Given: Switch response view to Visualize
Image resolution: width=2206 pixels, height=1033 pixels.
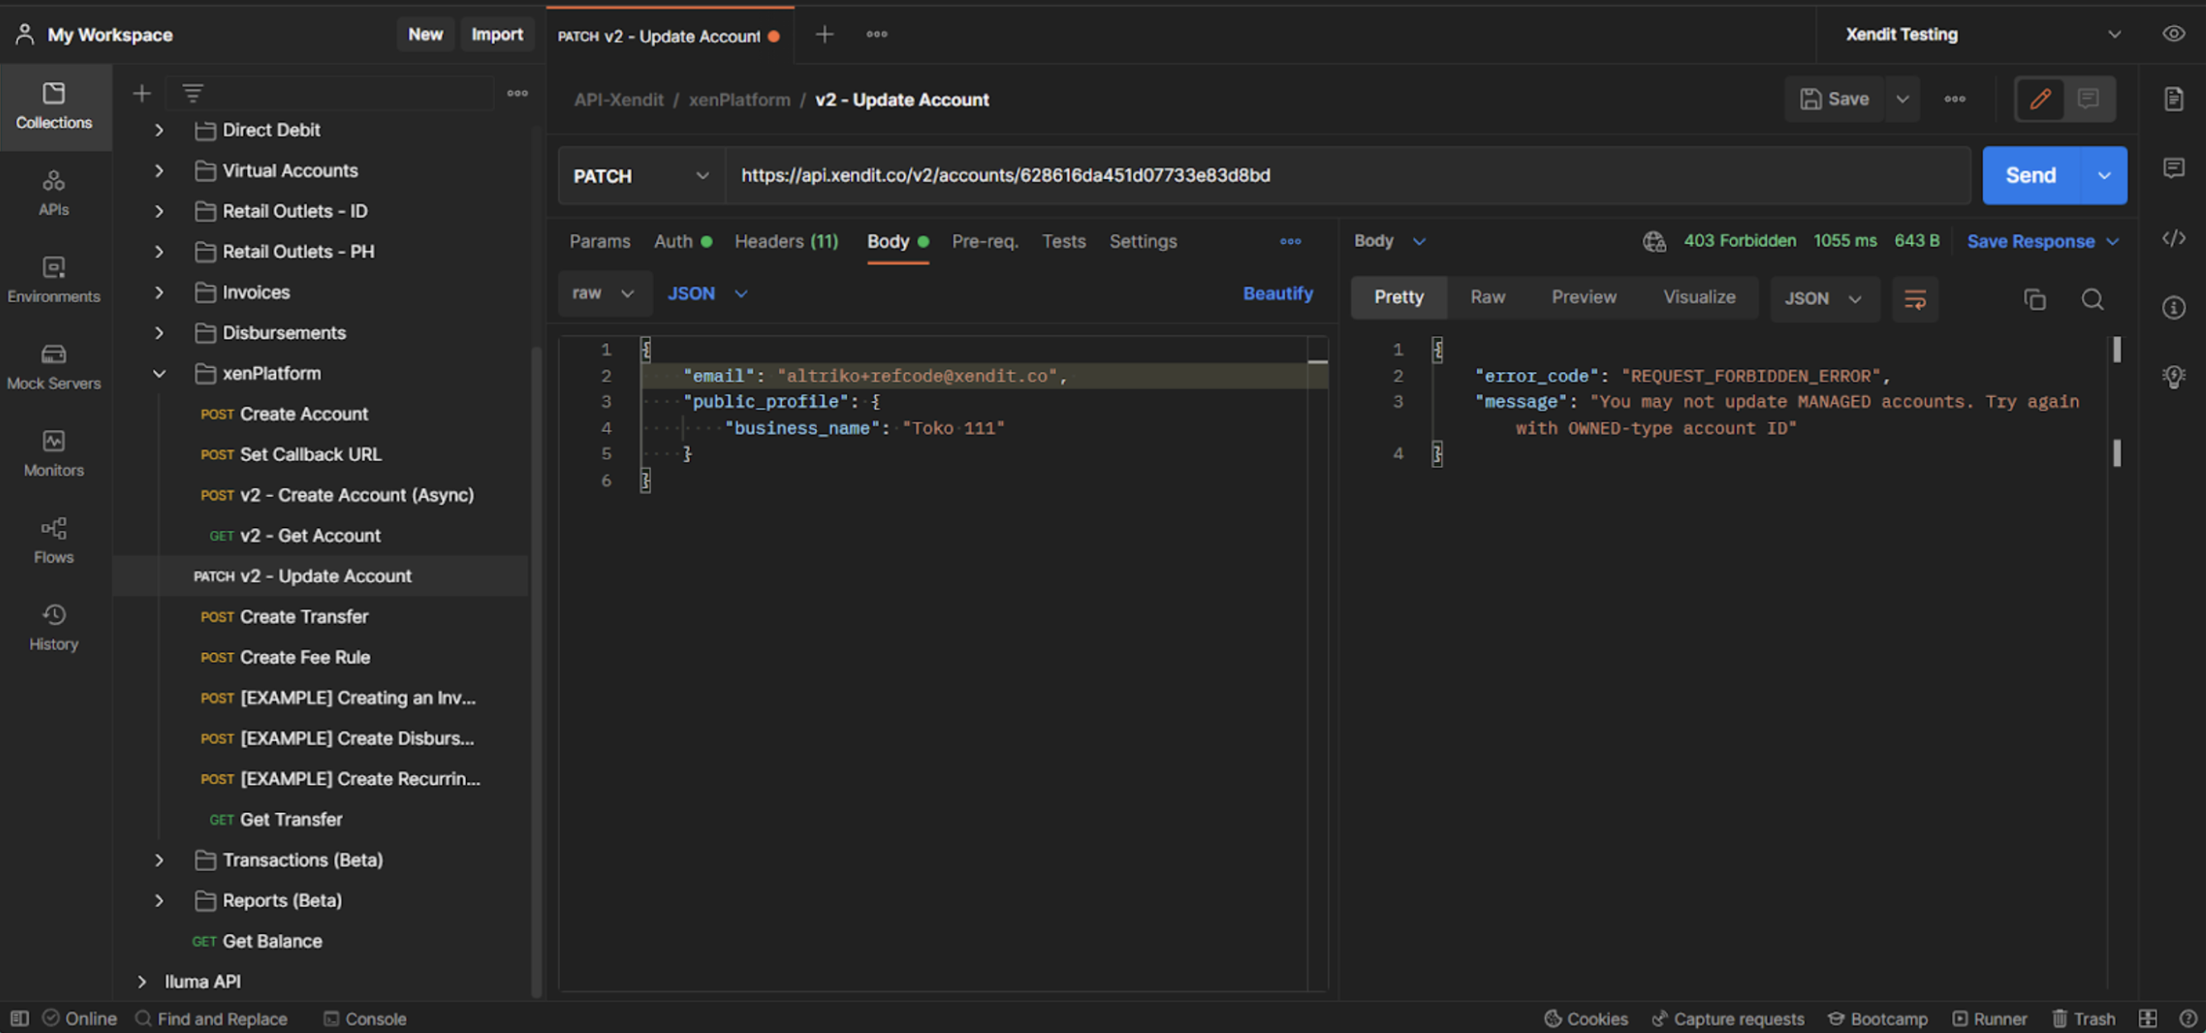Looking at the screenshot, I should (1699, 298).
